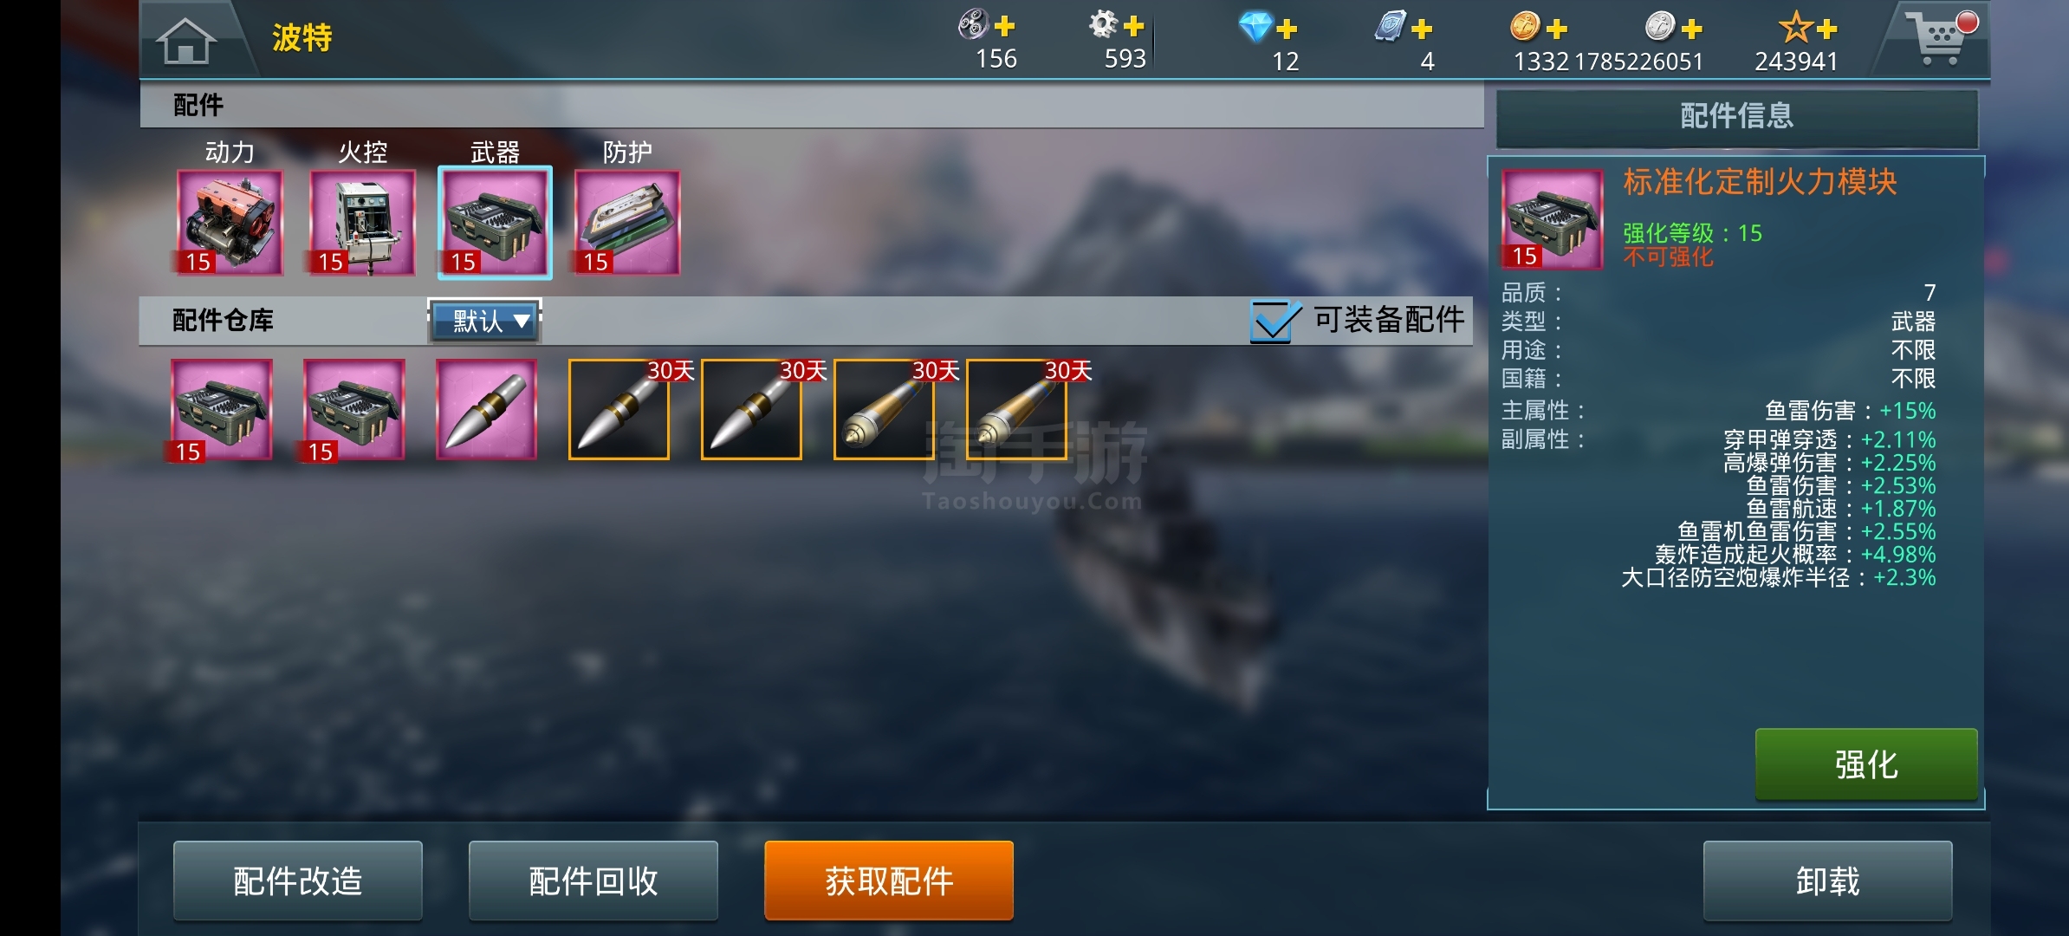This screenshot has width=2069, height=936.
Task: Select the last 30天 gold shell item
Action: [x=1016, y=409]
